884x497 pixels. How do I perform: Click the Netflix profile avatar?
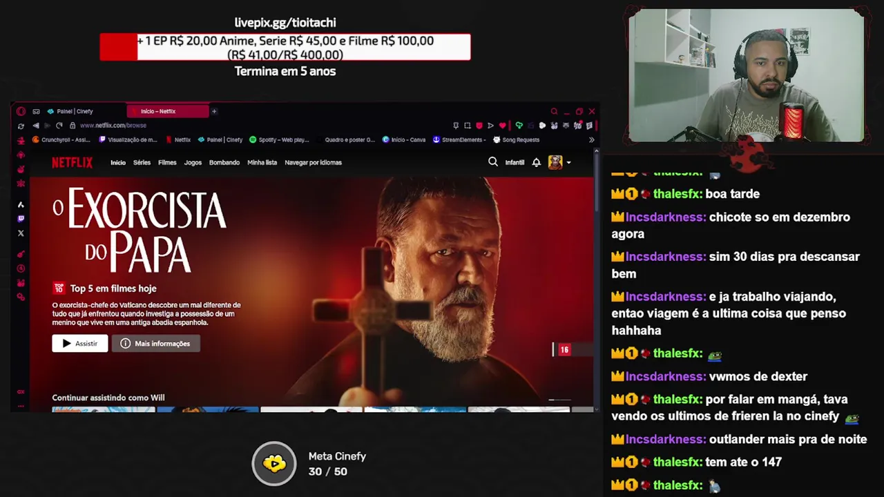click(x=555, y=162)
